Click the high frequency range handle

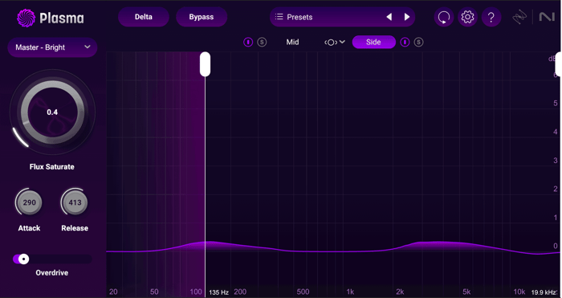pos(559,64)
